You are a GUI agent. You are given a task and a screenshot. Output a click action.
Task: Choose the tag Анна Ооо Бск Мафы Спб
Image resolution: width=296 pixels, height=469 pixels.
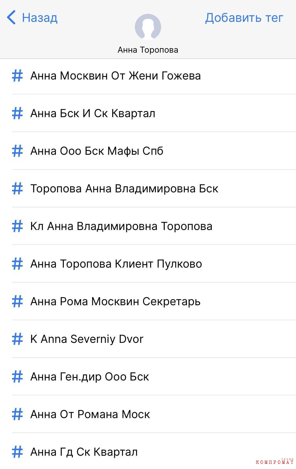pyautogui.click(x=154, y=151)
